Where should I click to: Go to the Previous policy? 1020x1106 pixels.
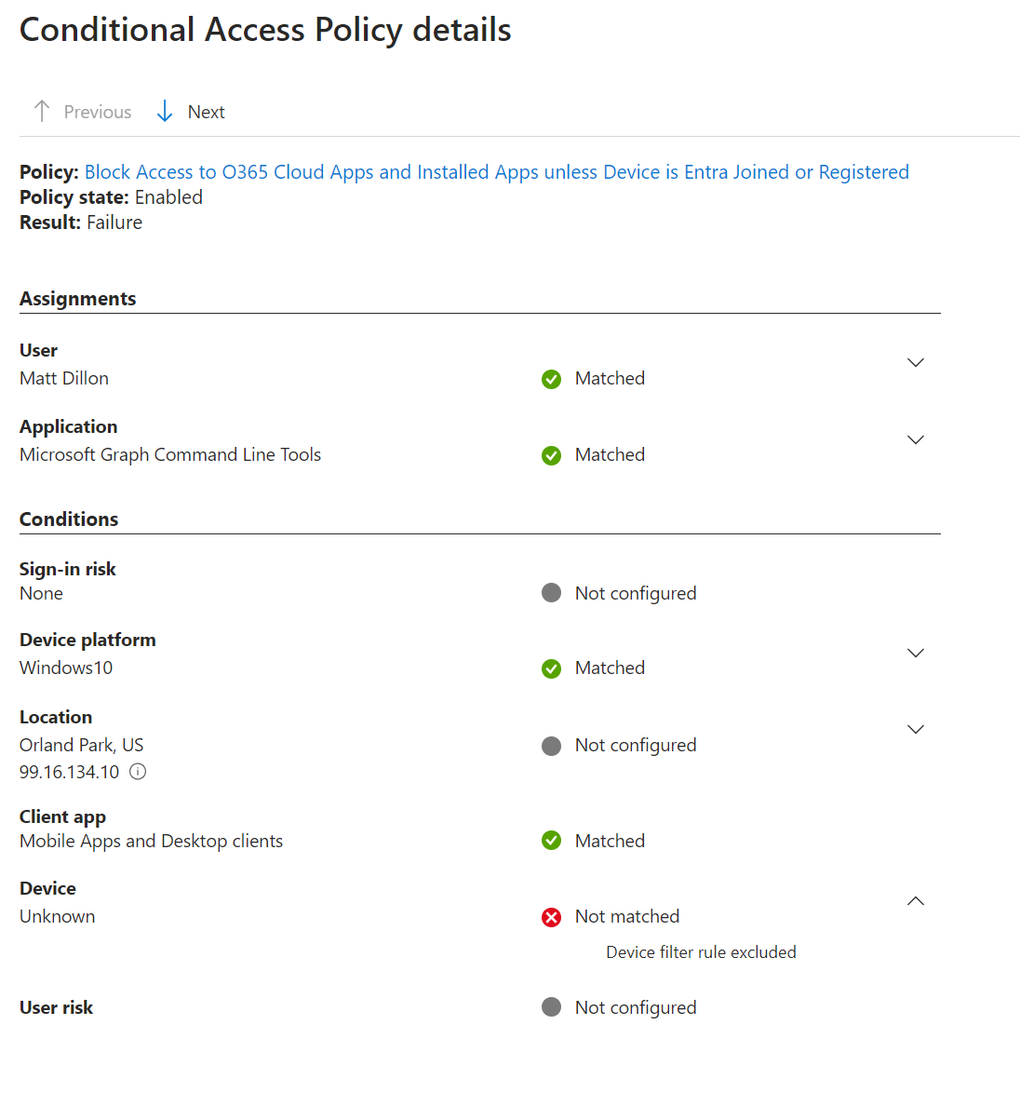pos(97,112)
